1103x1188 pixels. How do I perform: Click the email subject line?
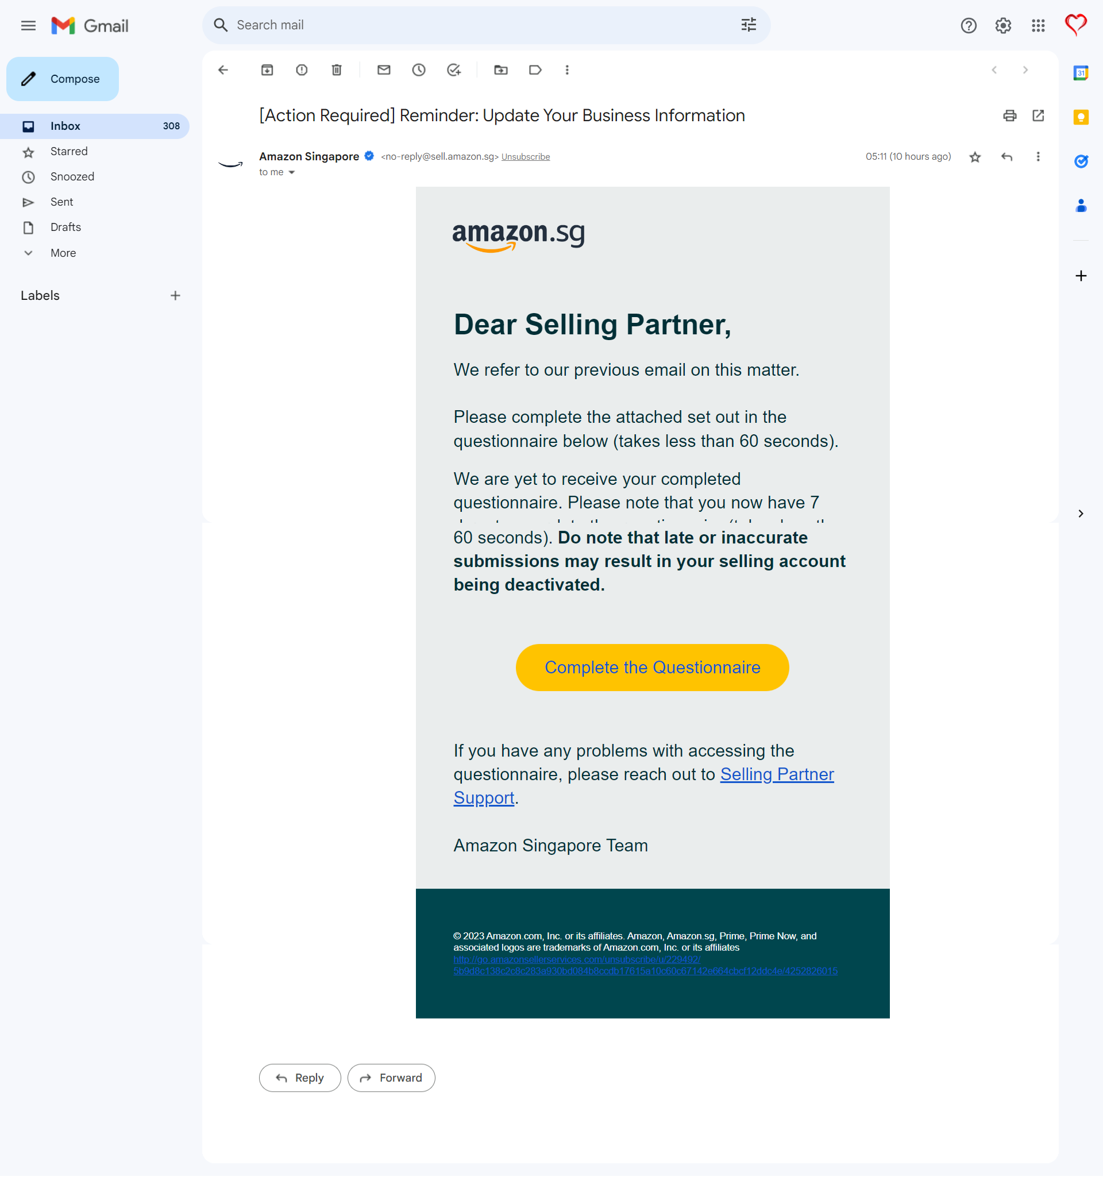[x=502, y=115]
